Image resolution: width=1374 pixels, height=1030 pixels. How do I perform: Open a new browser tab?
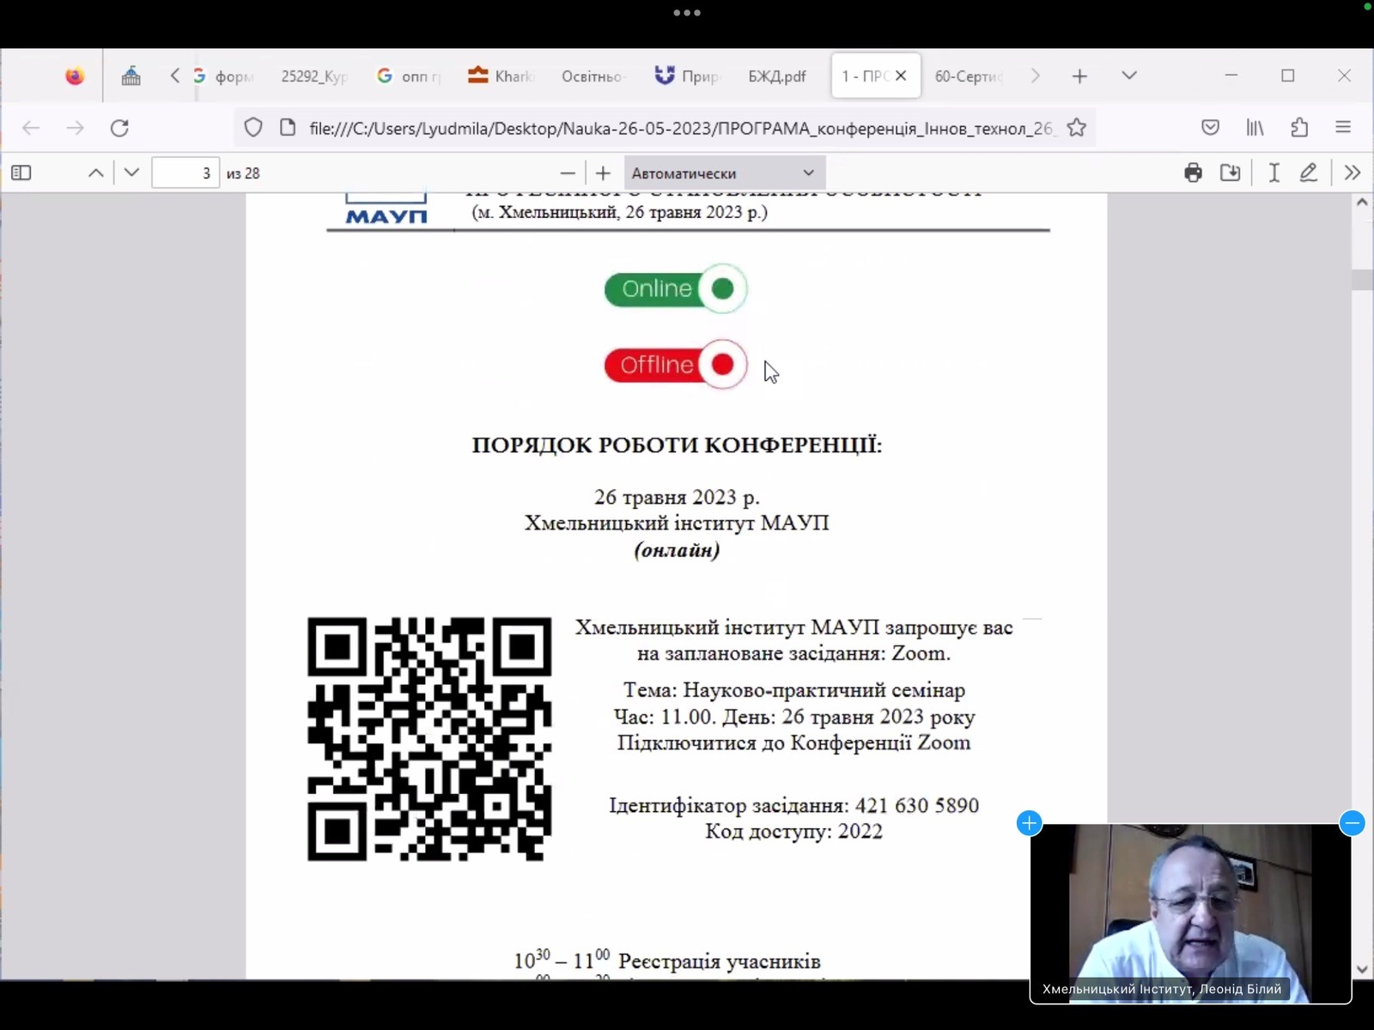[1079, 76]
